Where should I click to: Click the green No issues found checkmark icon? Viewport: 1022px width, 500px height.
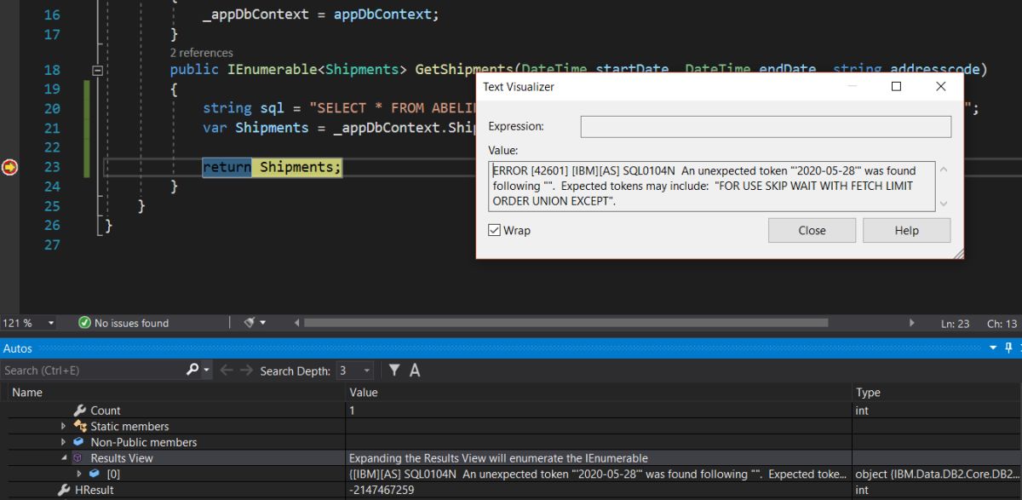pos(84,323)
